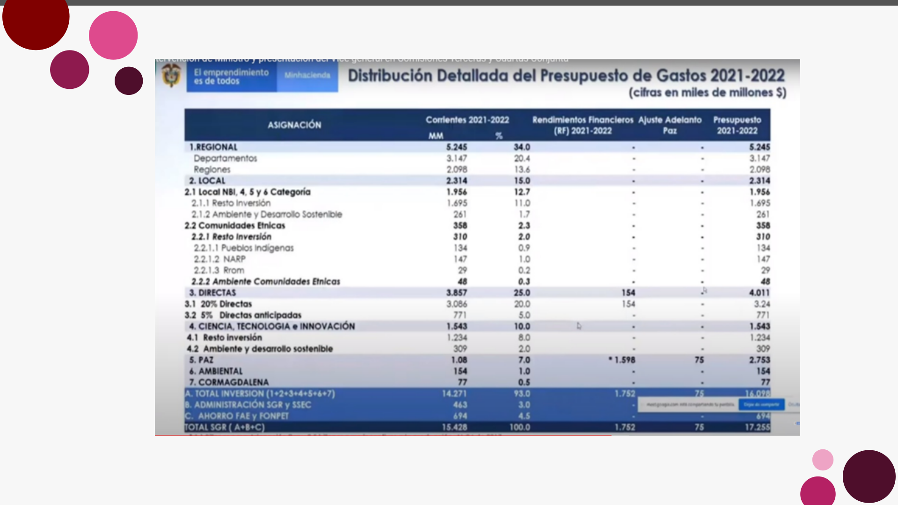Click the blue 'Dejar de compartir' button
This screenshot has height=505, width=898.
pyautogui.click(x=761, y=404)
